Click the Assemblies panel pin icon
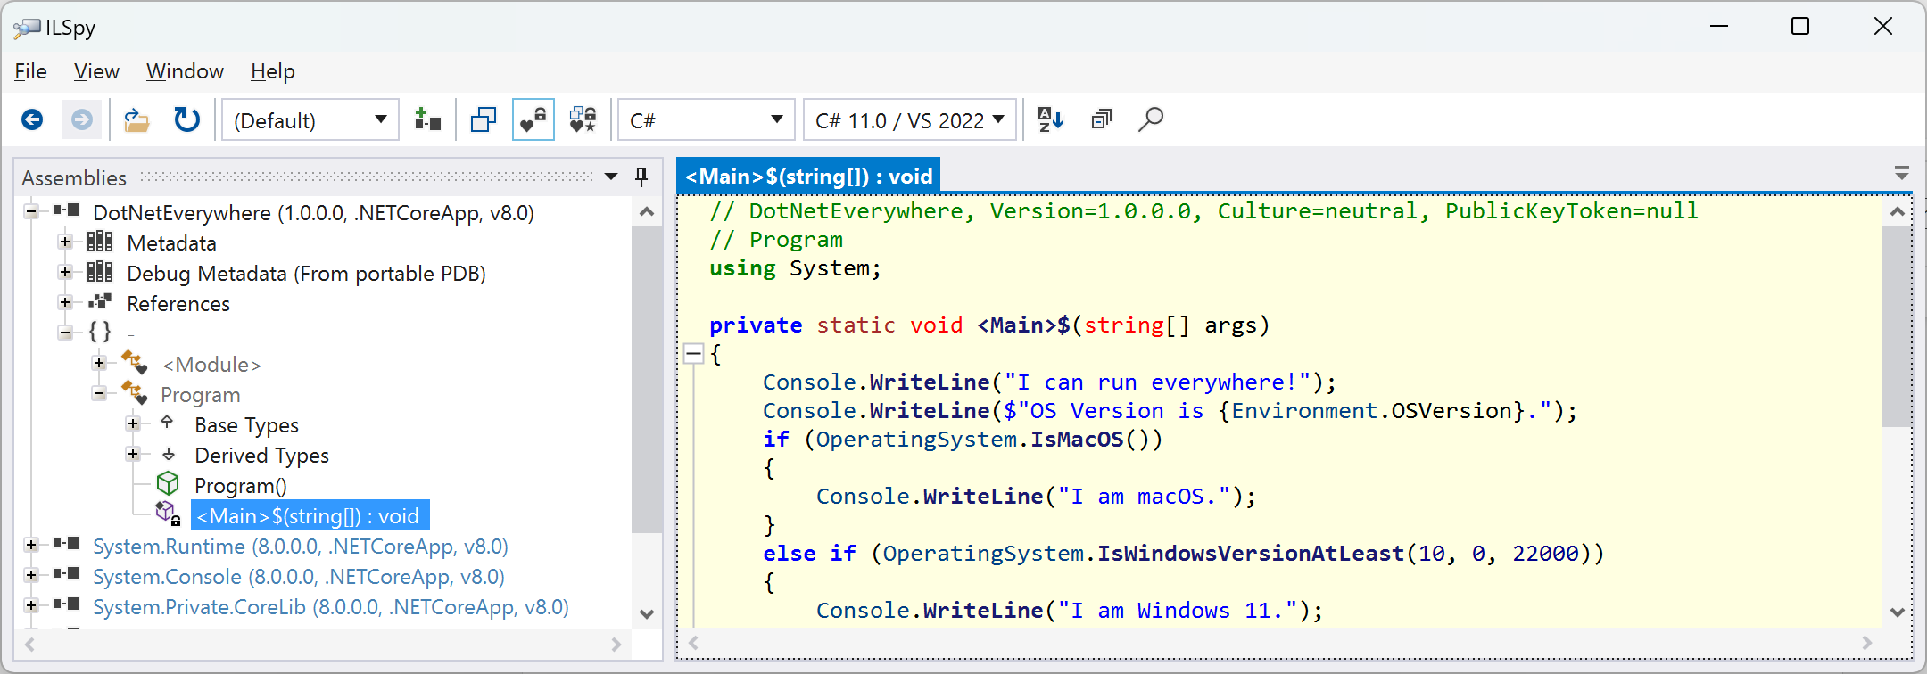Image resolution: width=1927 pixels, height=674 pixels. [641, 177]
